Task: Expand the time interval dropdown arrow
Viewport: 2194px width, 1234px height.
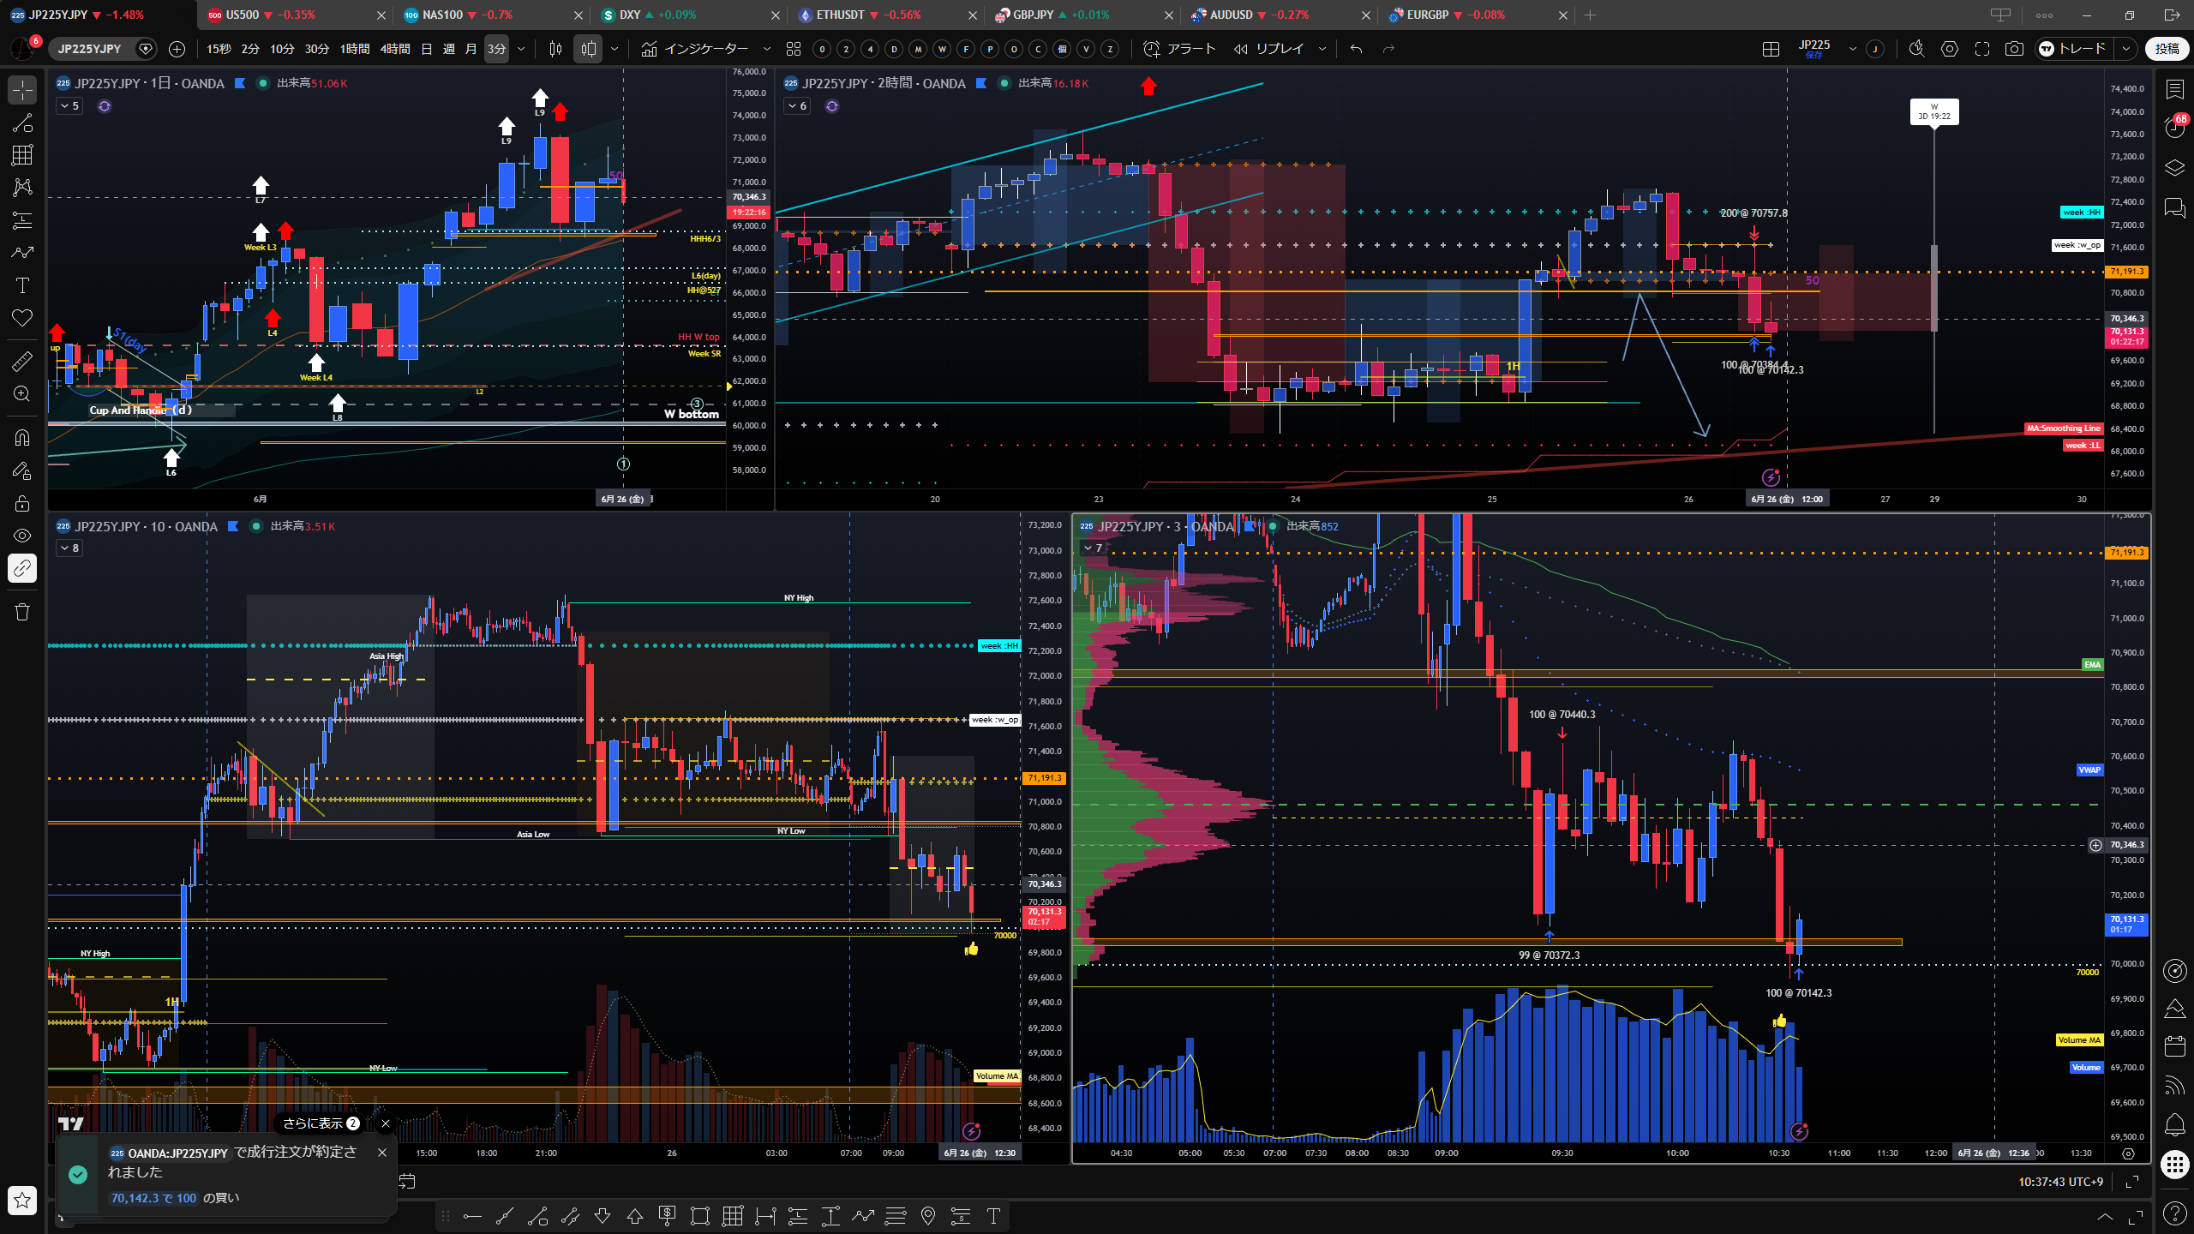Action: (521, 49)
